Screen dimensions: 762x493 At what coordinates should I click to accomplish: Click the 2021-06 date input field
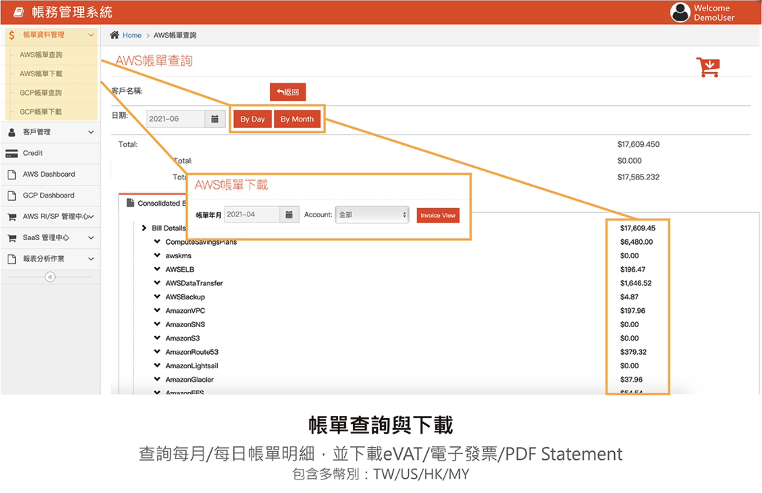coord(176,119)
